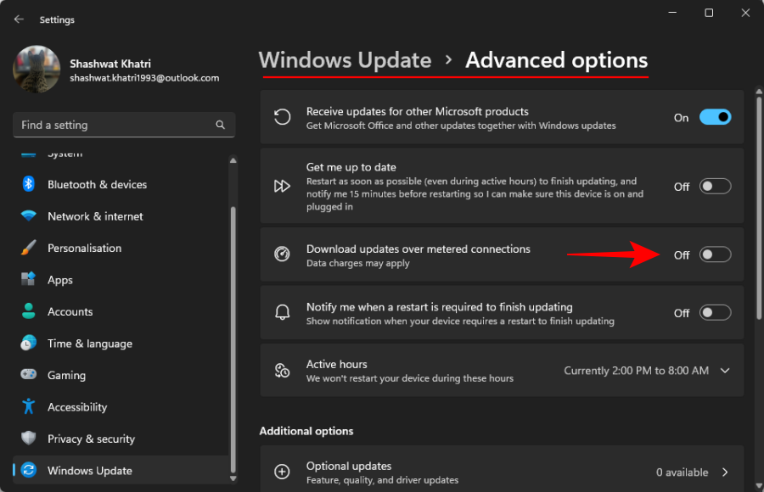Select Accounts in the sidebar
764x492 pixels.
70,311
